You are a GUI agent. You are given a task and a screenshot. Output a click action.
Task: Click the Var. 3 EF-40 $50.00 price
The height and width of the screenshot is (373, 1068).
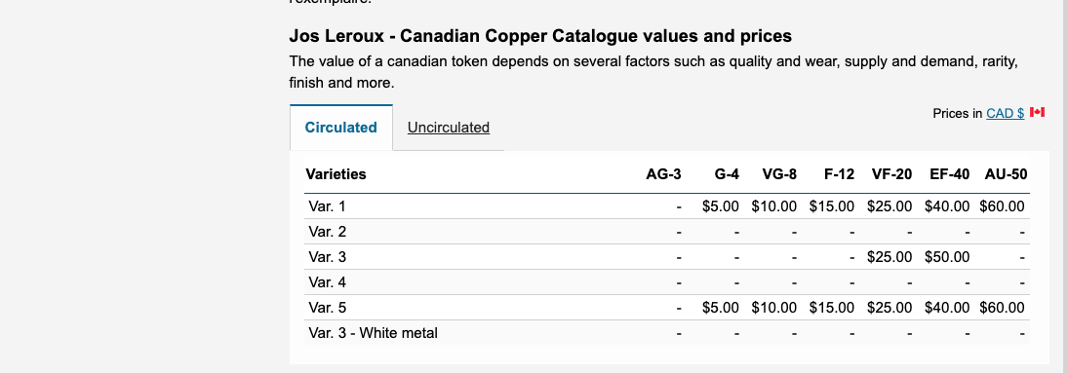947,257
